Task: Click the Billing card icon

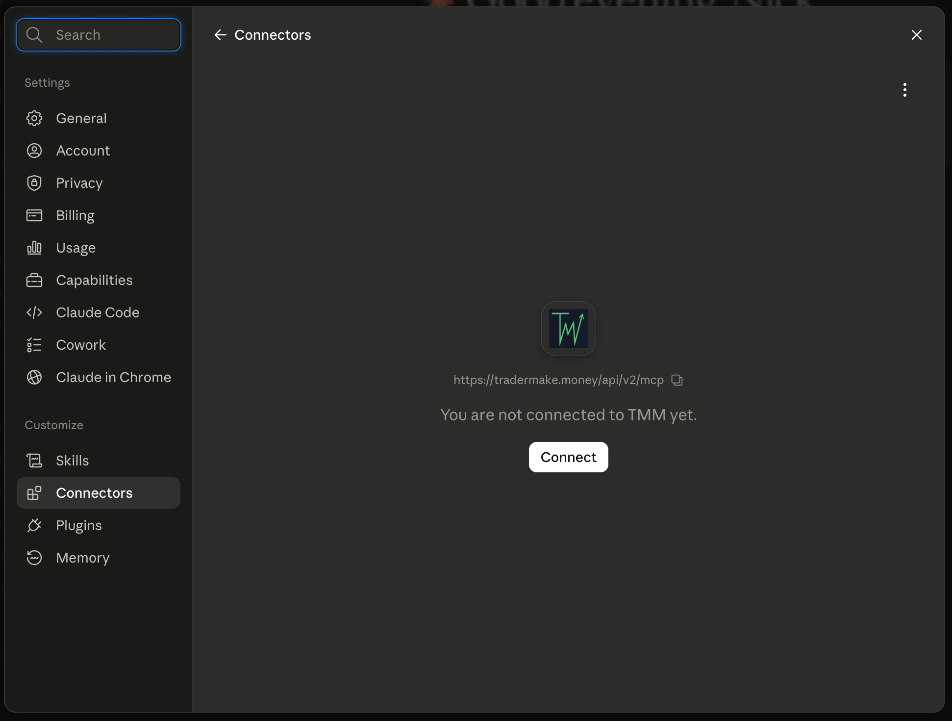Action: 34,215
